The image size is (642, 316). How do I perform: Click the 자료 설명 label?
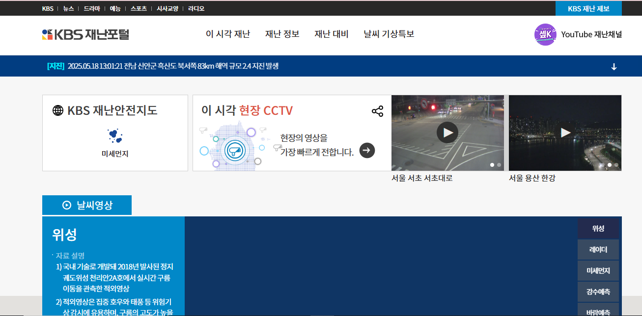(x=70, y=256)
